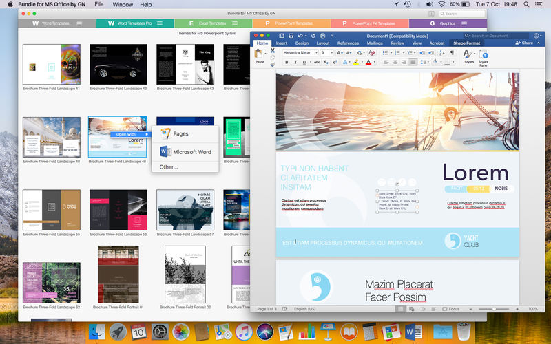Click the sidebar layout icon in Word title bar
The width and height of the screenshot is (551, 344).
point(282,36)
